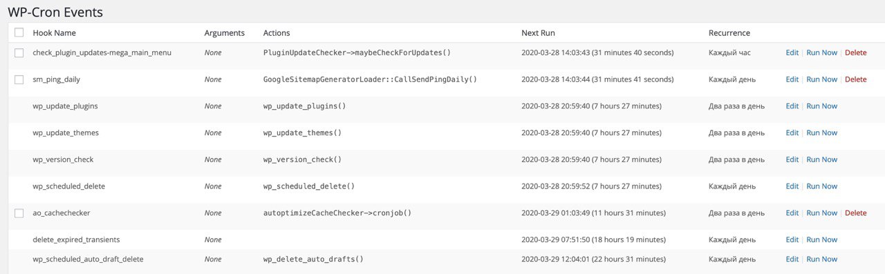The width and height of the screenshot is (885, 274).
Task: Run Now the wp_version_check event
Action: (x=821, y=159)
